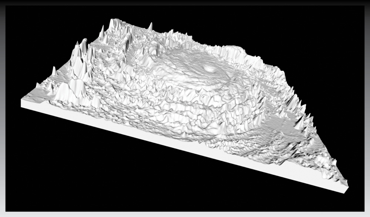Viewport: 370px width, 217px height.
Task: Click the leftmost corner of the base slab
Action: coord(22,103)
